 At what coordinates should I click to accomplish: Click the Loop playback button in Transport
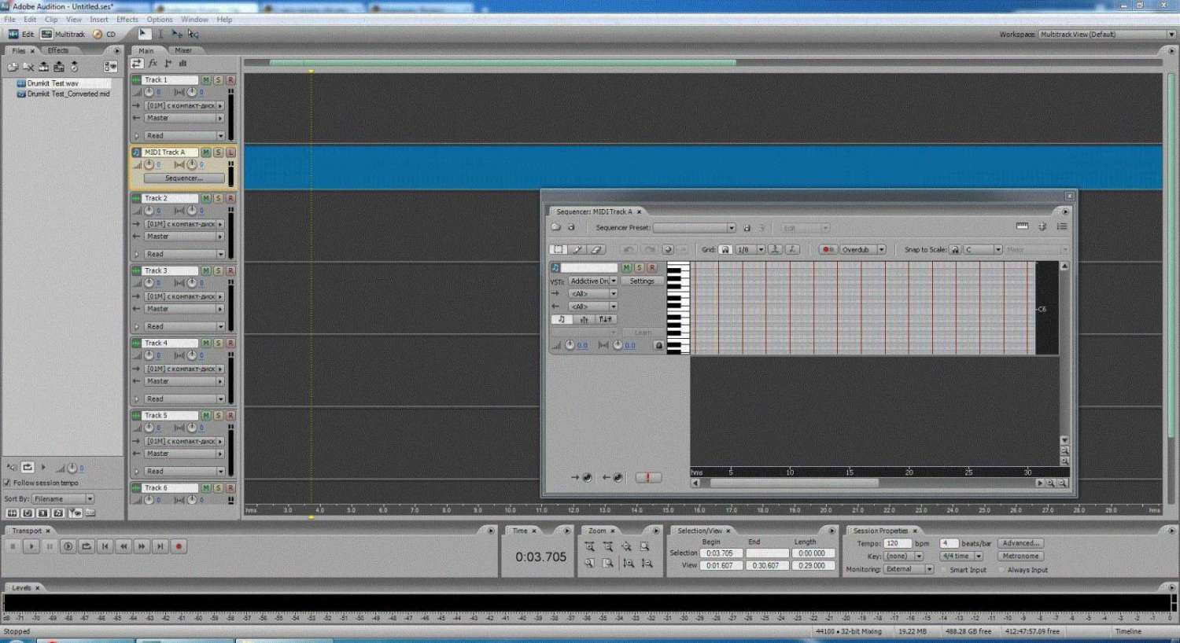tap(87, 546)
